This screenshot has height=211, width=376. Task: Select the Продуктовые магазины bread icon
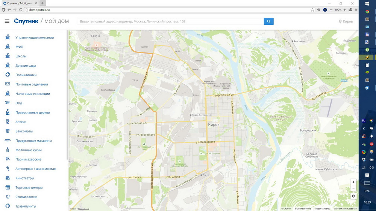pyautogui.click(x=8, y=140)
